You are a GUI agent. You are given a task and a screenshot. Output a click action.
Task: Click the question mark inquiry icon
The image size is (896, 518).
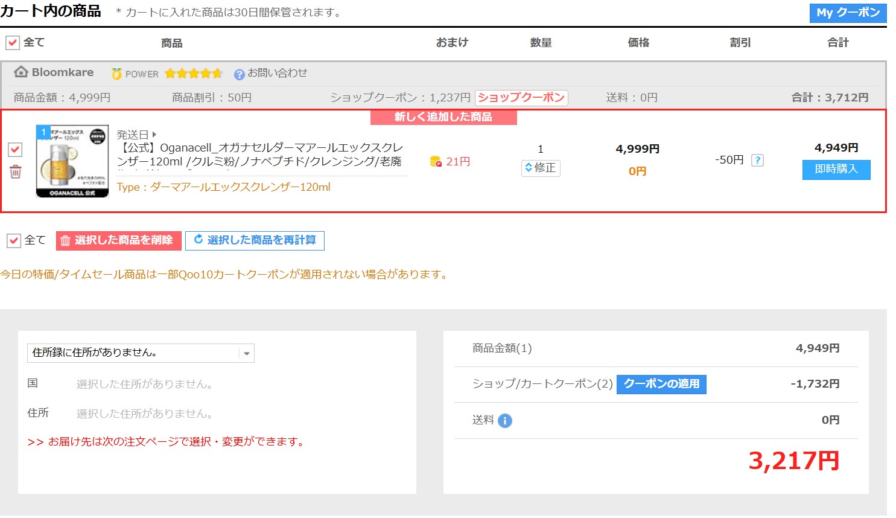tap(240, 74)
